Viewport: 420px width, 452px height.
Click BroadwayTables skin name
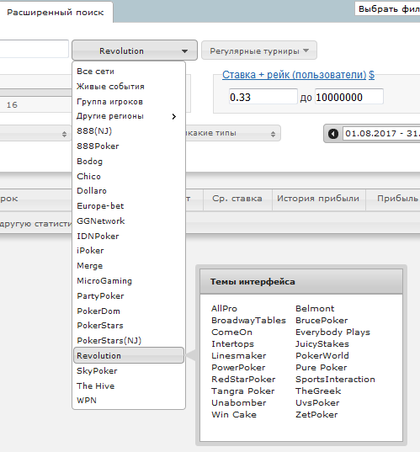pyautogui.click(x=248, y=321)
